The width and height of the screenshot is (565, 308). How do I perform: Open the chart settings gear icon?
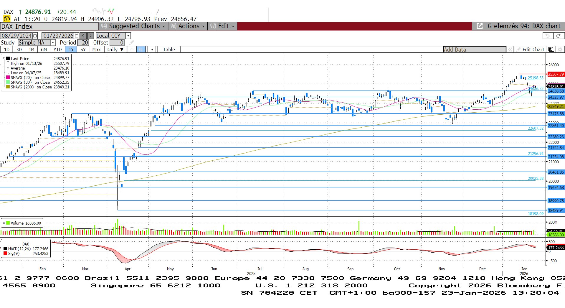click(560, 50)
